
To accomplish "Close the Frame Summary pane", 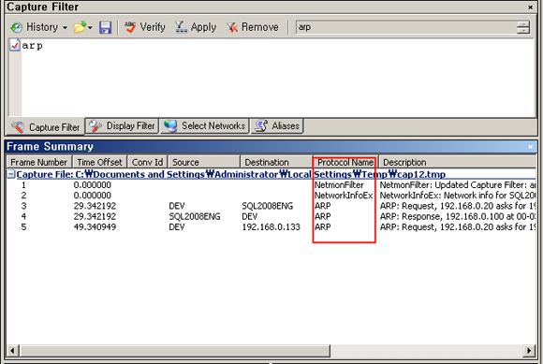I will (x=530, y=147).
